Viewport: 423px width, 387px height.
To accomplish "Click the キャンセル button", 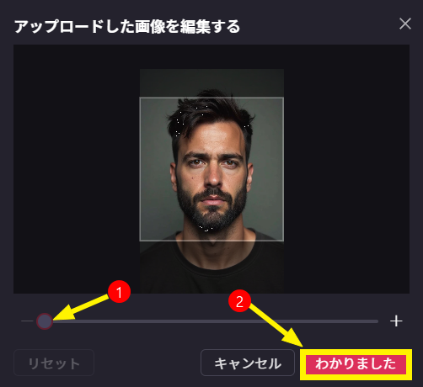I will [248, 363].
